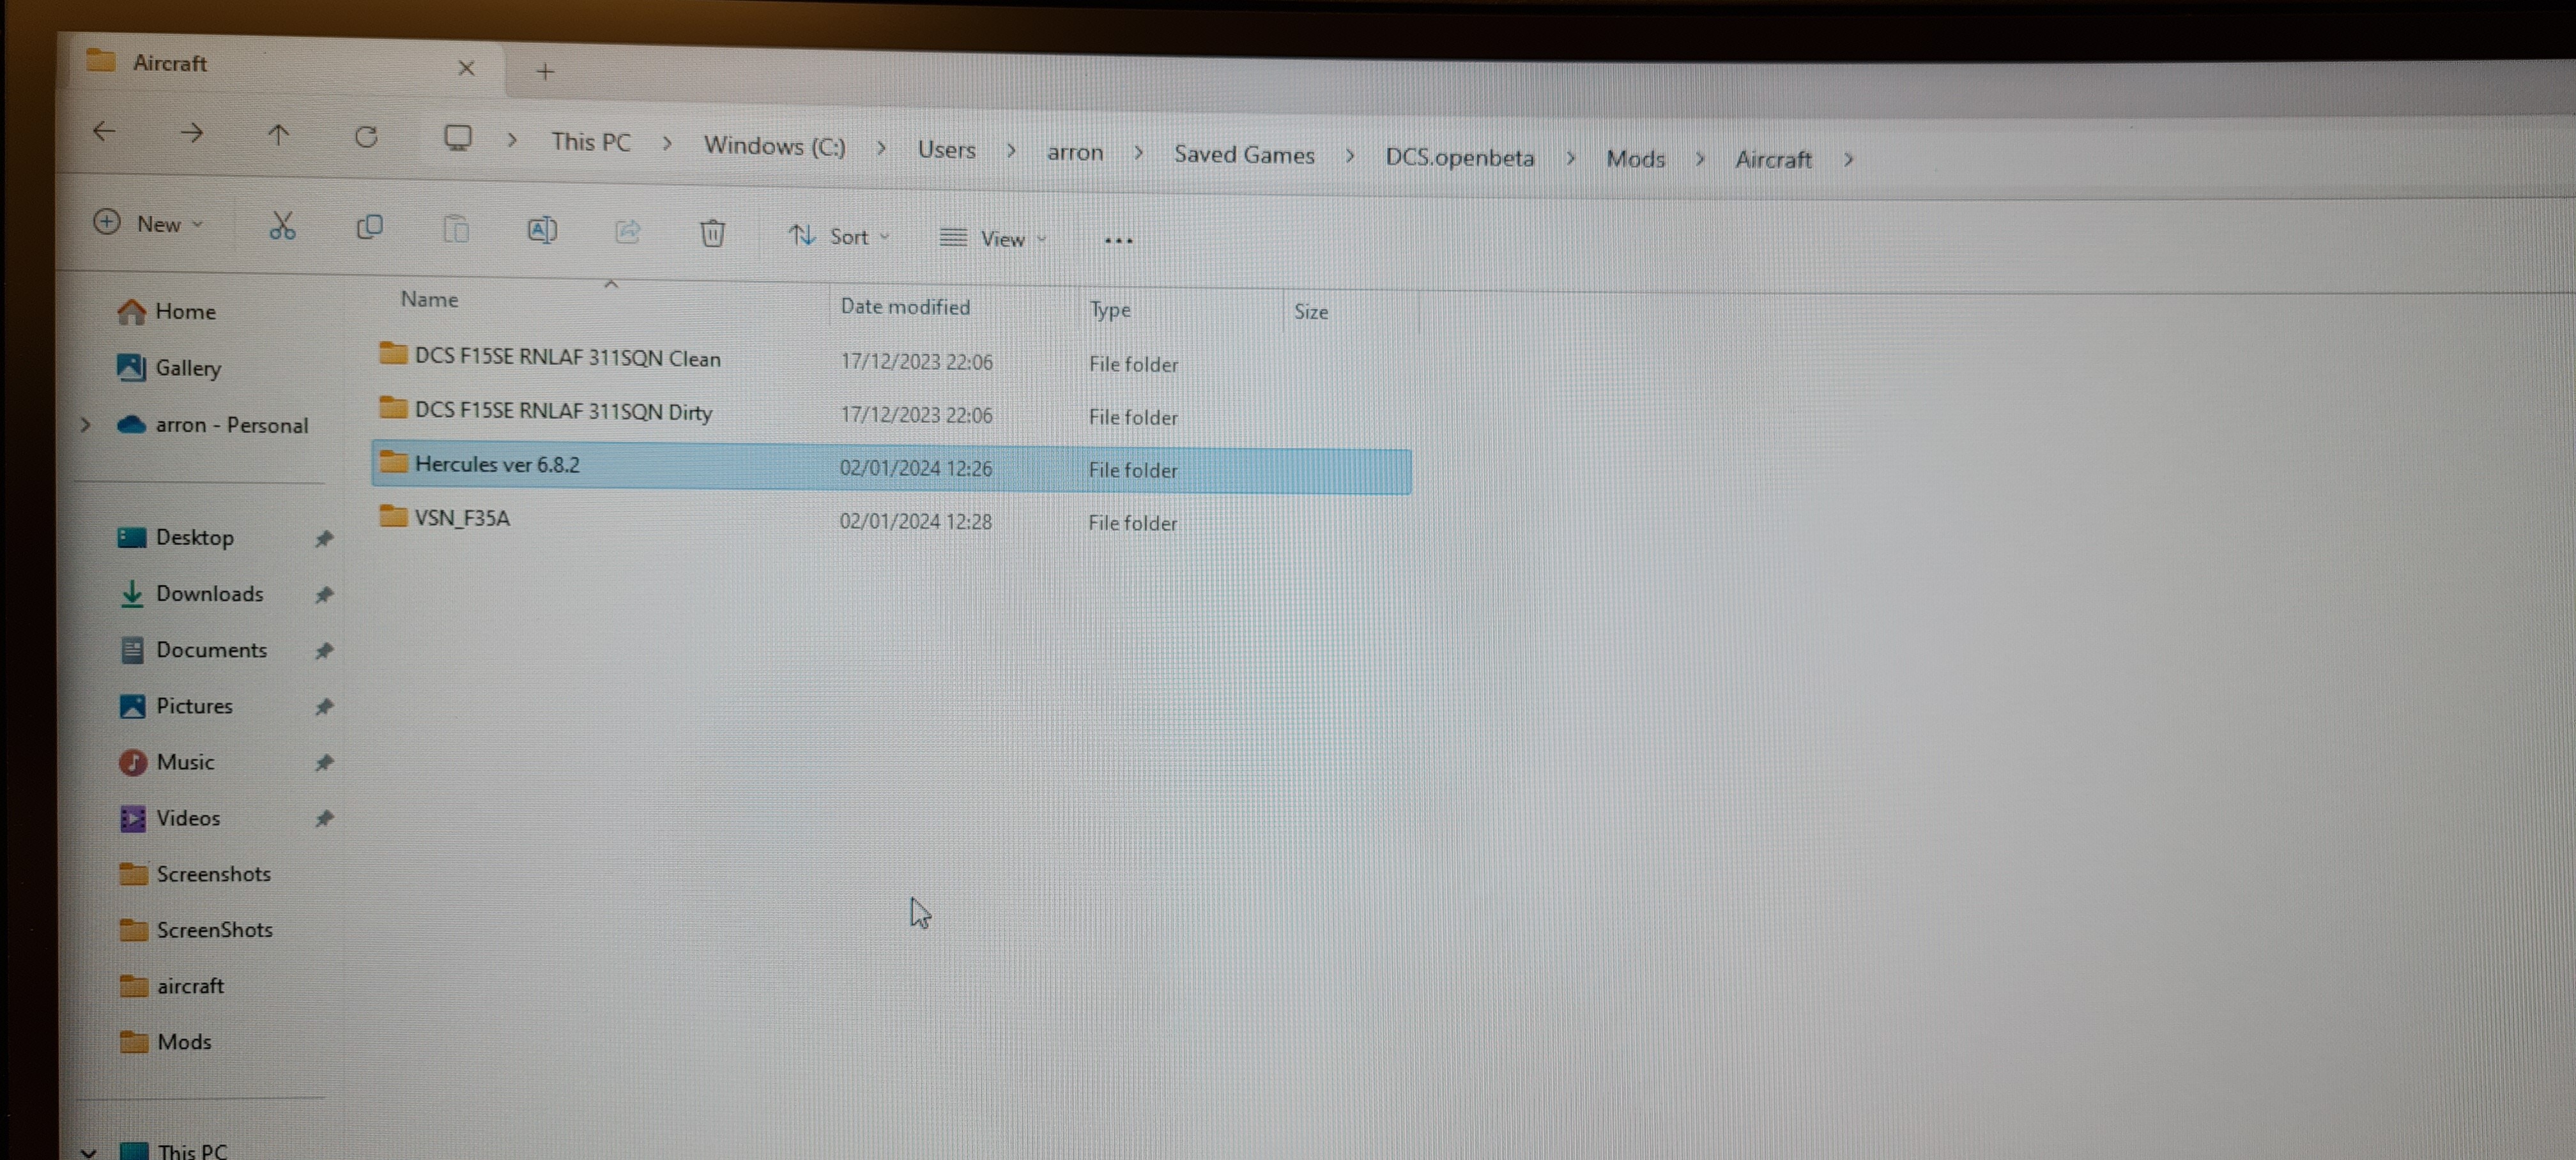Sort by Size column header
The width and height of the screenshot is (2576, 1160).
(1311, 312)
